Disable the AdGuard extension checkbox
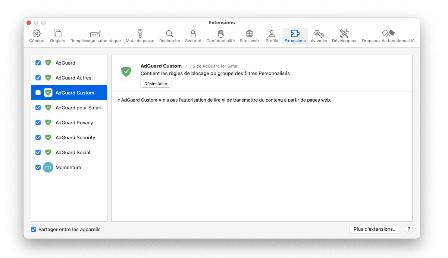The width and height of the screenshot is (448, 258). click(38, 63)
